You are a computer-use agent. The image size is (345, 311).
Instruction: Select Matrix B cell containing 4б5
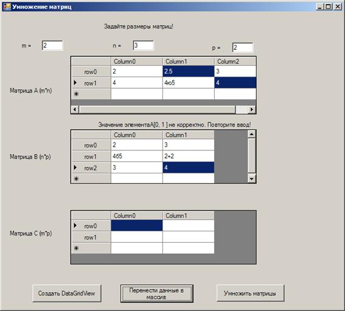137,156
